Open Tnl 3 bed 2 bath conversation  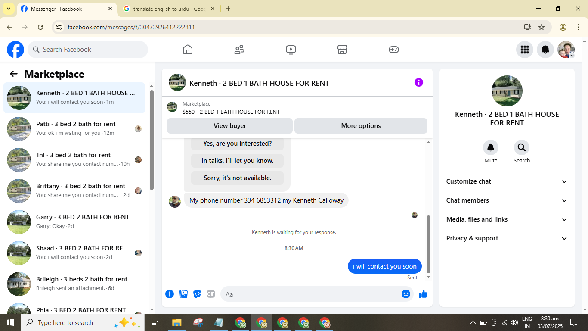coord(74,160)
